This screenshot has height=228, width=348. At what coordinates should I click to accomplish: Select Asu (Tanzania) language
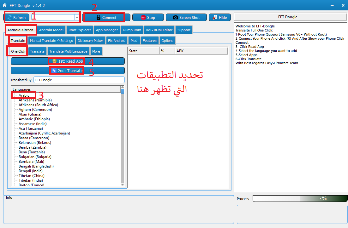click(x=31, y=128)
